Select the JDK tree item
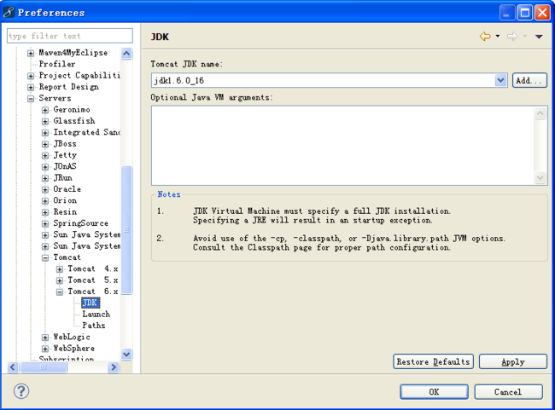Screen dimensions: 555x410 tap(91, 303)
